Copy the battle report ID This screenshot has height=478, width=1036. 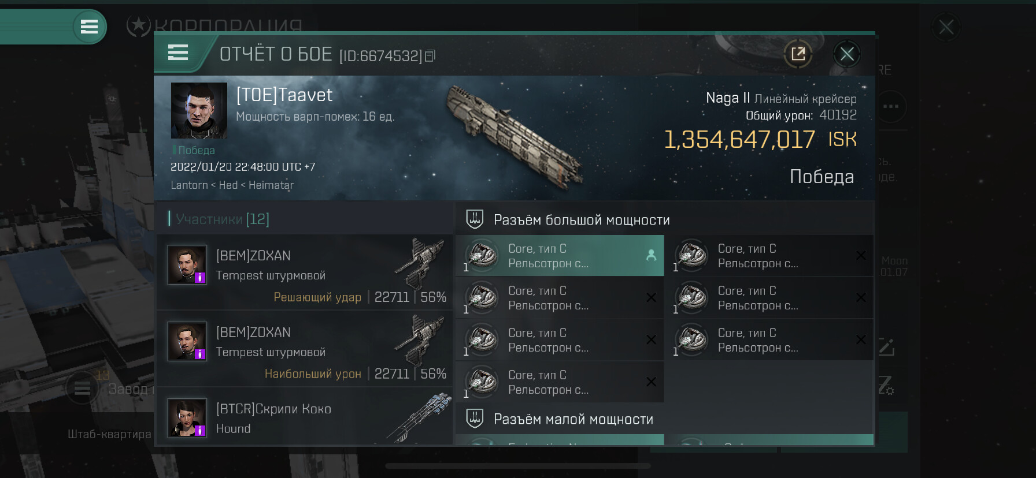coord(430,56)
